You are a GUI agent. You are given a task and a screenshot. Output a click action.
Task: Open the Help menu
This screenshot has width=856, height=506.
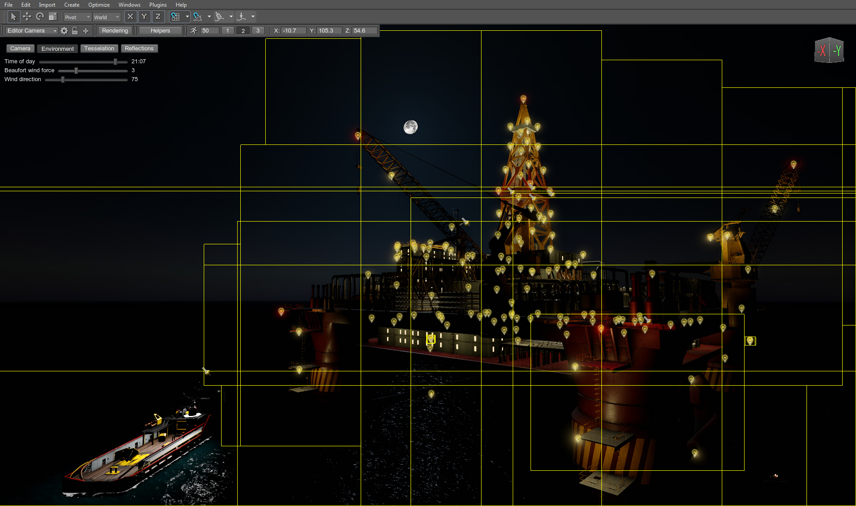click(181, 5)
